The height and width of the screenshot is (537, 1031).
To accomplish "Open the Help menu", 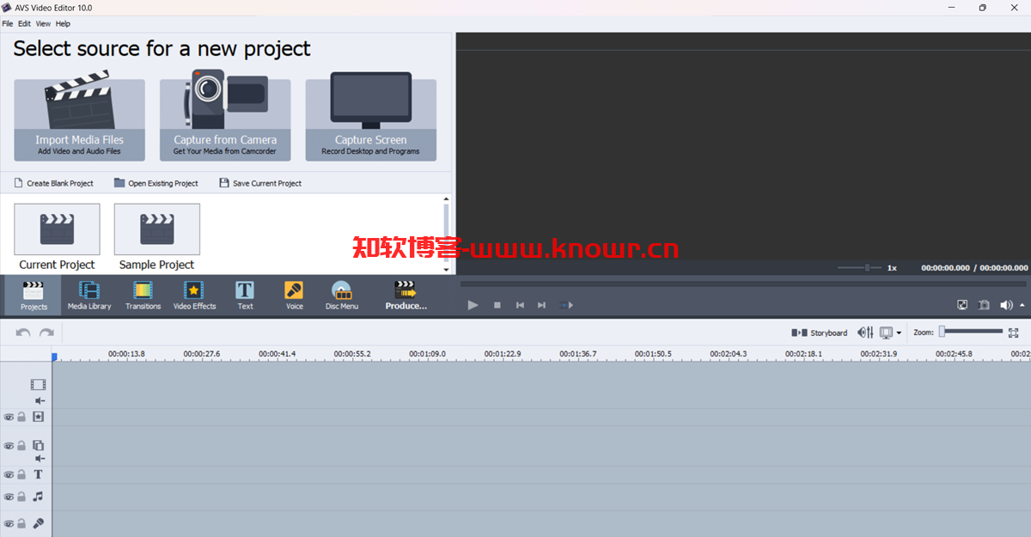I will (63, 24).
